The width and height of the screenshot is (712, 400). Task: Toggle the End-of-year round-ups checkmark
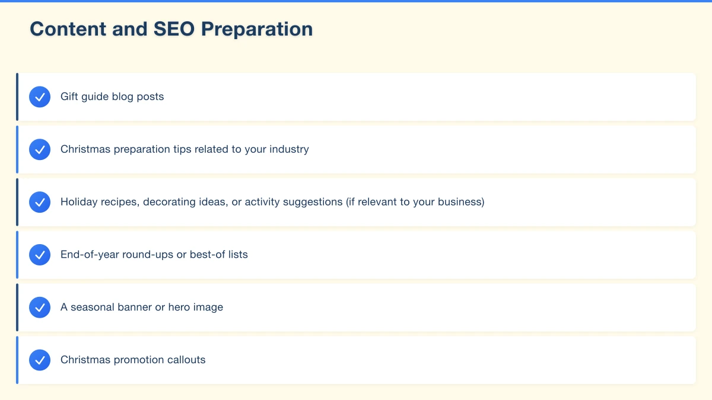tap(40, 255)
